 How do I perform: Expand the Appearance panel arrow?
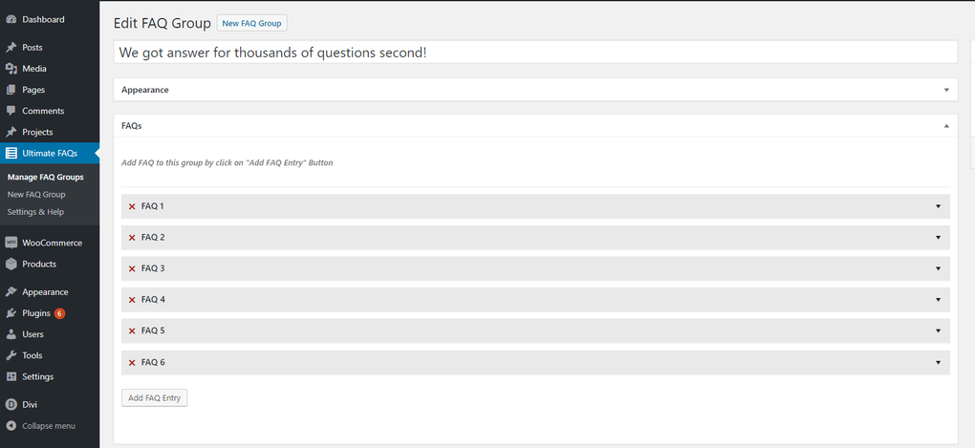946,90
